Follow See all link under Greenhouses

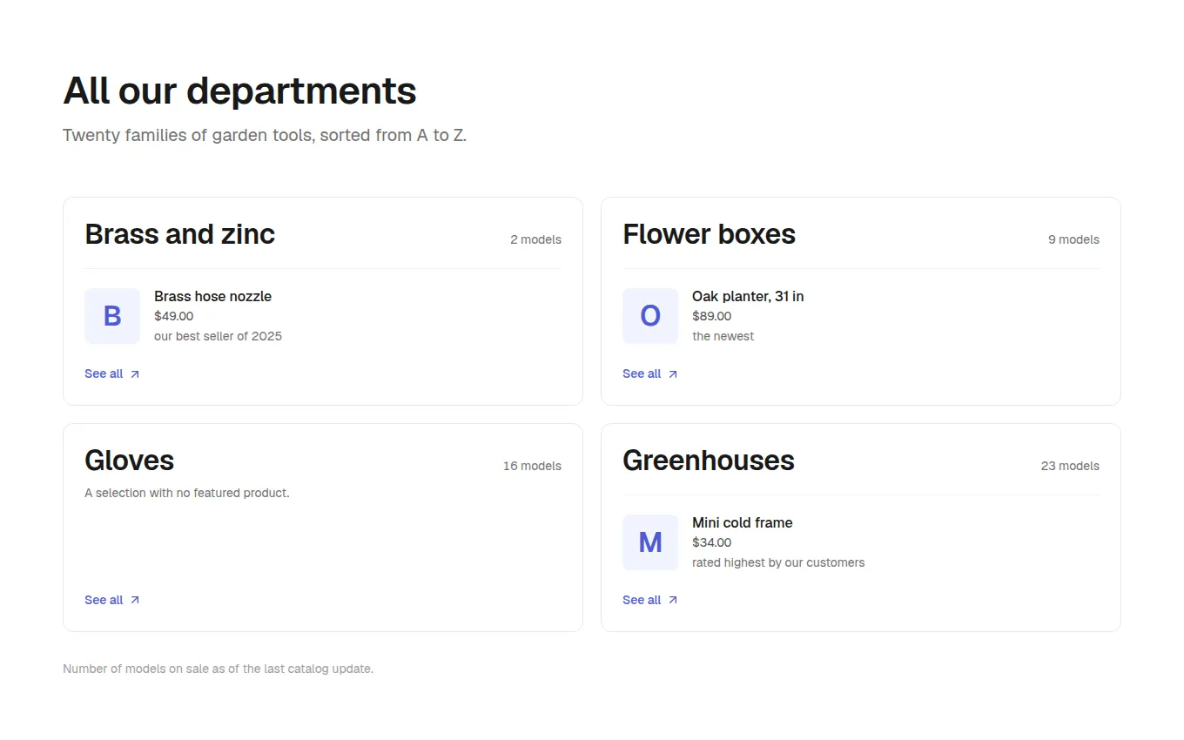pyautogui.click(x=650, y=600)
